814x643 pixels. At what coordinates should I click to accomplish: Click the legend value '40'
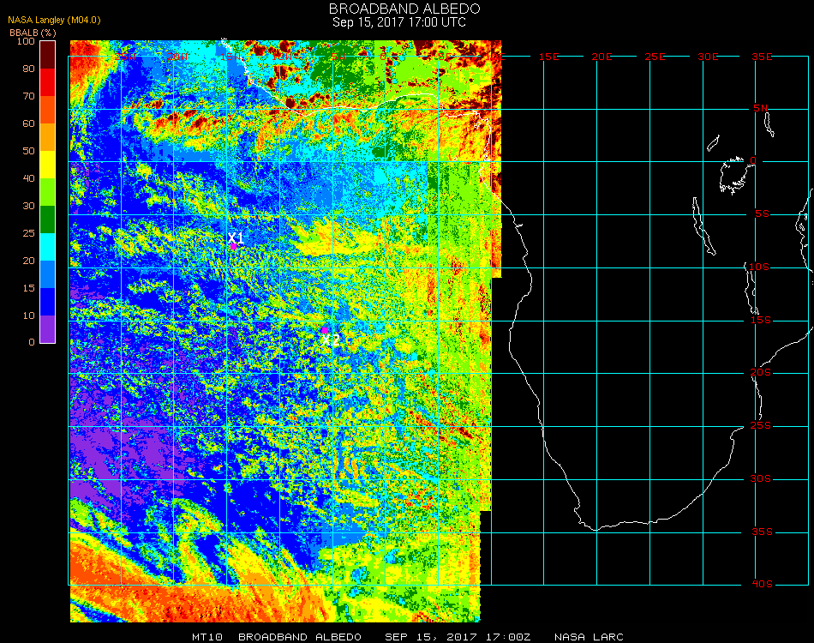28,178
